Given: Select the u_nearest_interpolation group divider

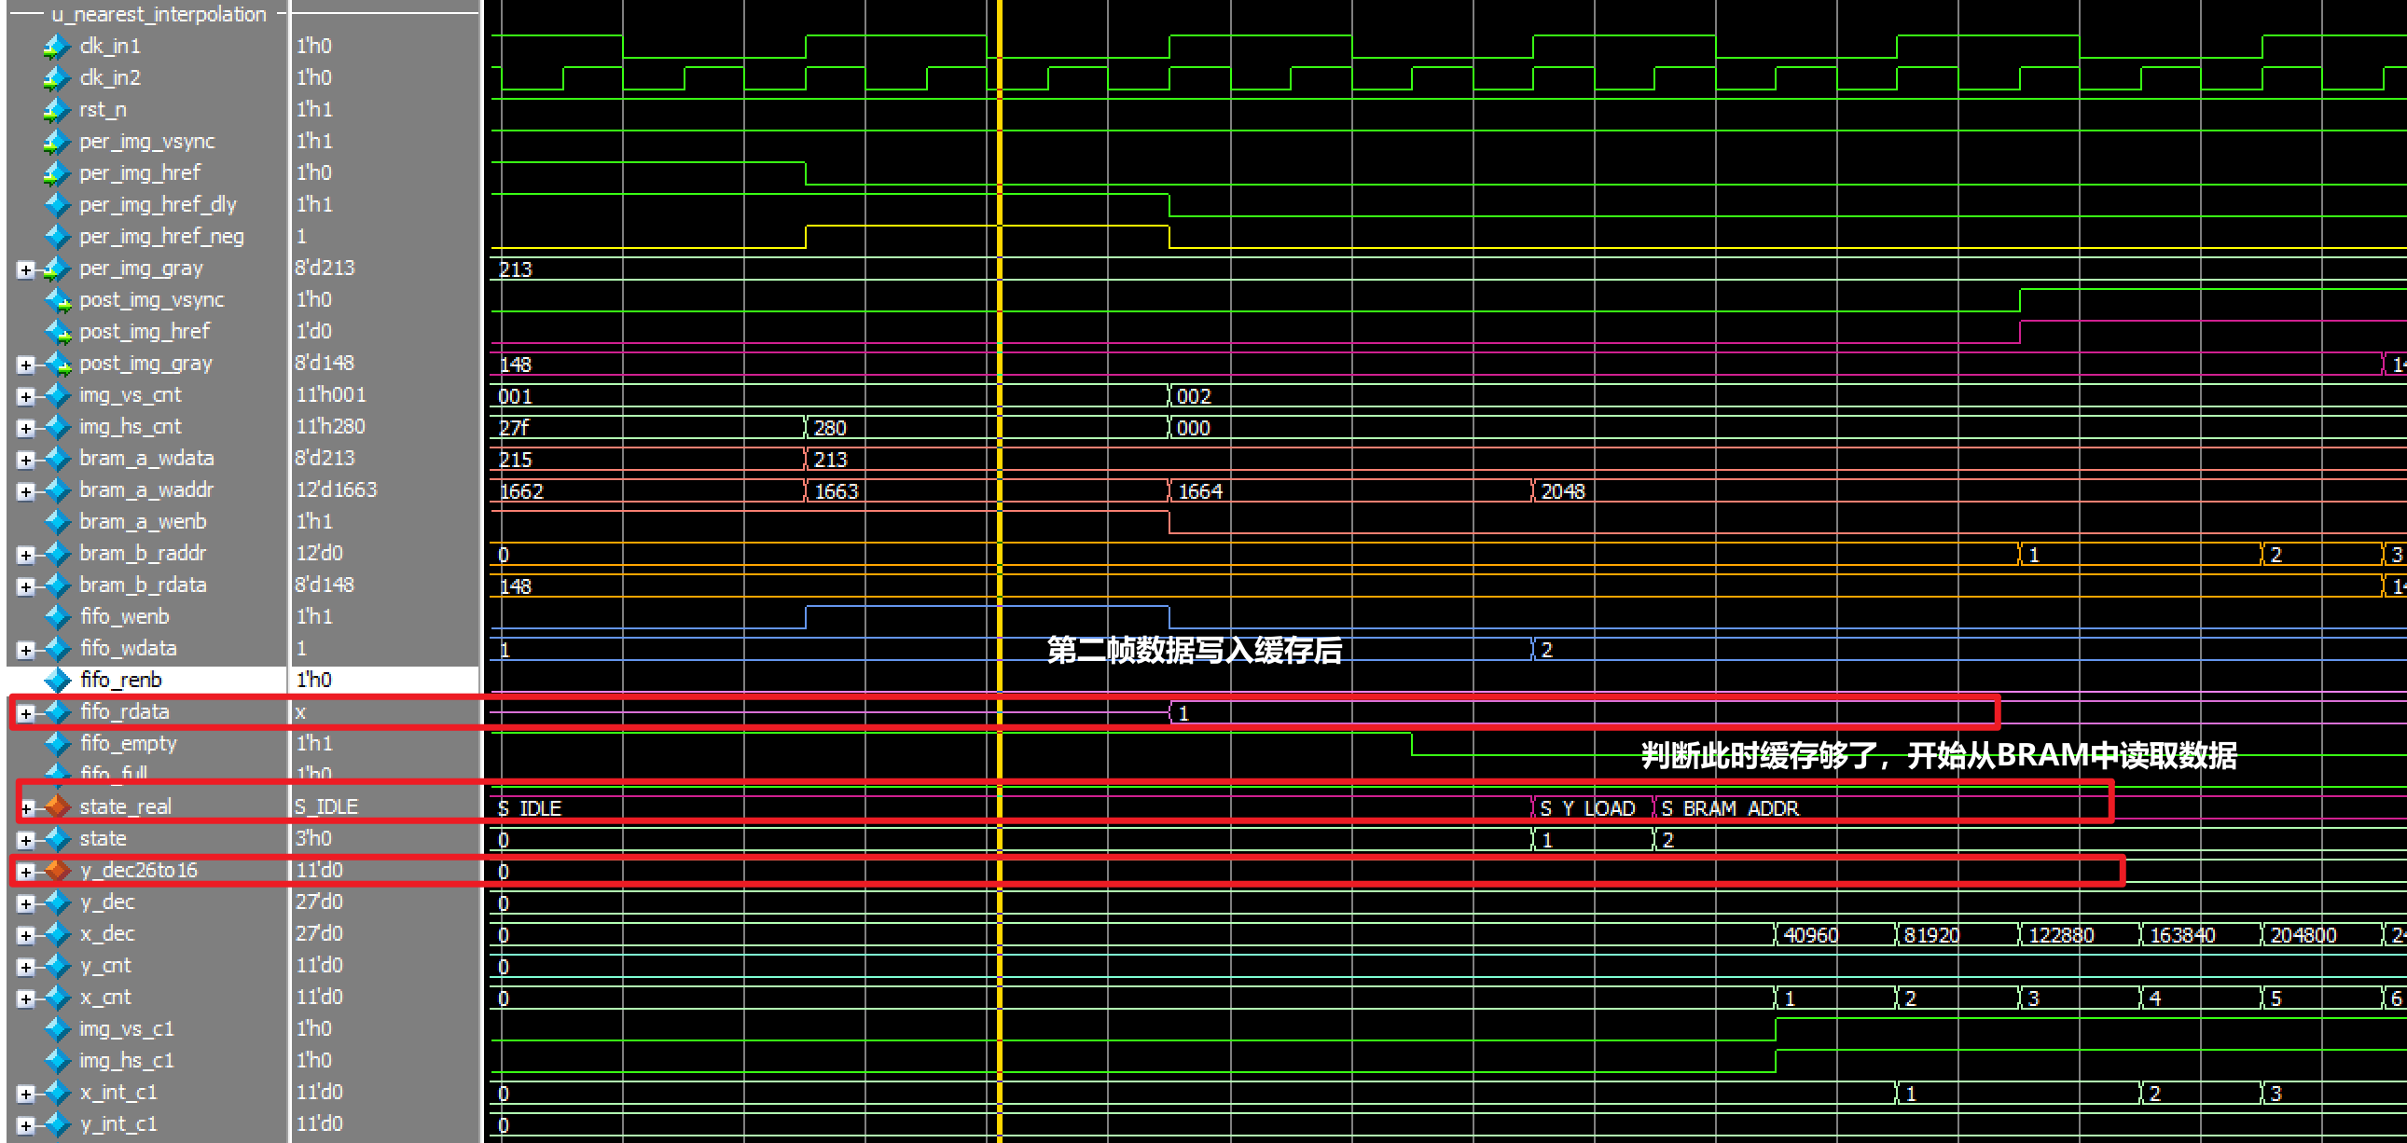Looking at the screenshot, I should point(159,14).
